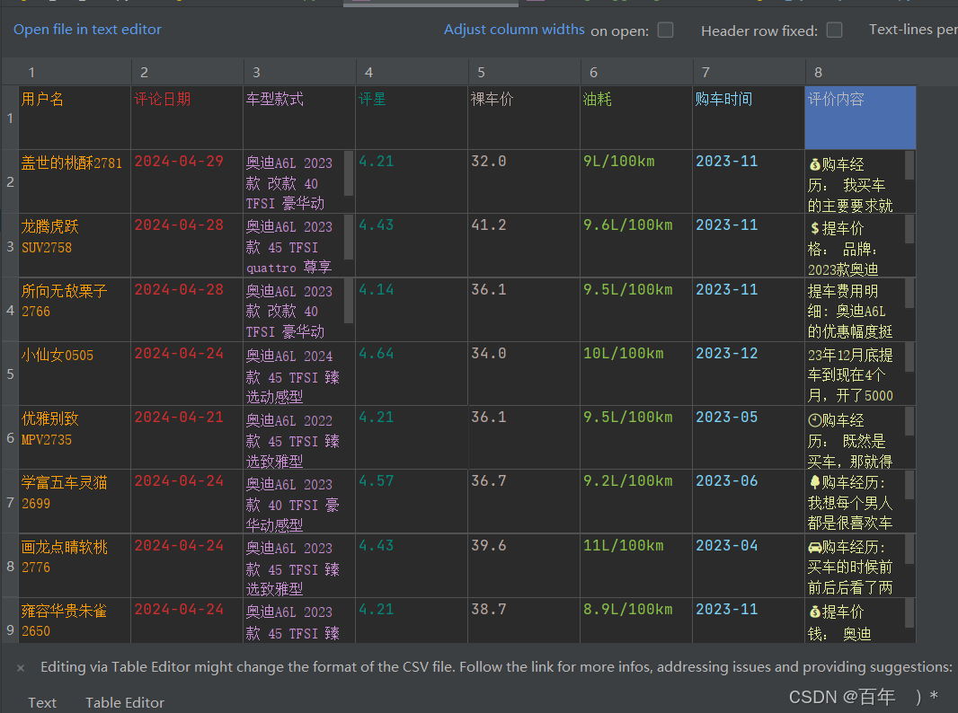This screenshot has height=713, width=958.
Task: Click fuel cell 8.9L/100km
Action: coord(636,621)
